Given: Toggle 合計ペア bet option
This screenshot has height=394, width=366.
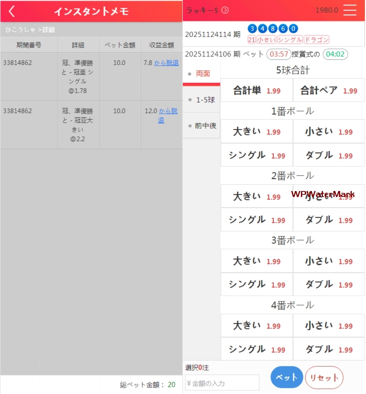Looking at the screenshot, I should click(x=329, y=90).
